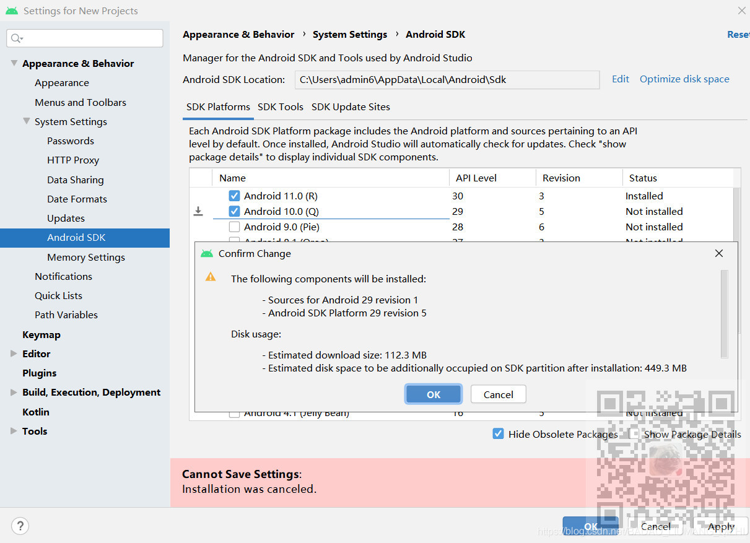This screenshot has height=543, width=750.
Task: Open the Plugins settings page
Action: [40, 373]
